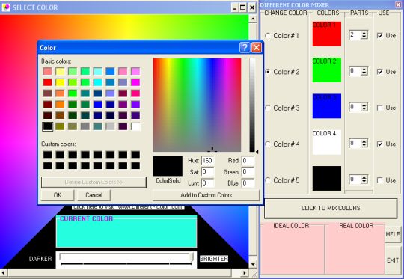Adjust the parts spinner arrows for Color 4
404x279 pixels.
click(x=364, y=143)
